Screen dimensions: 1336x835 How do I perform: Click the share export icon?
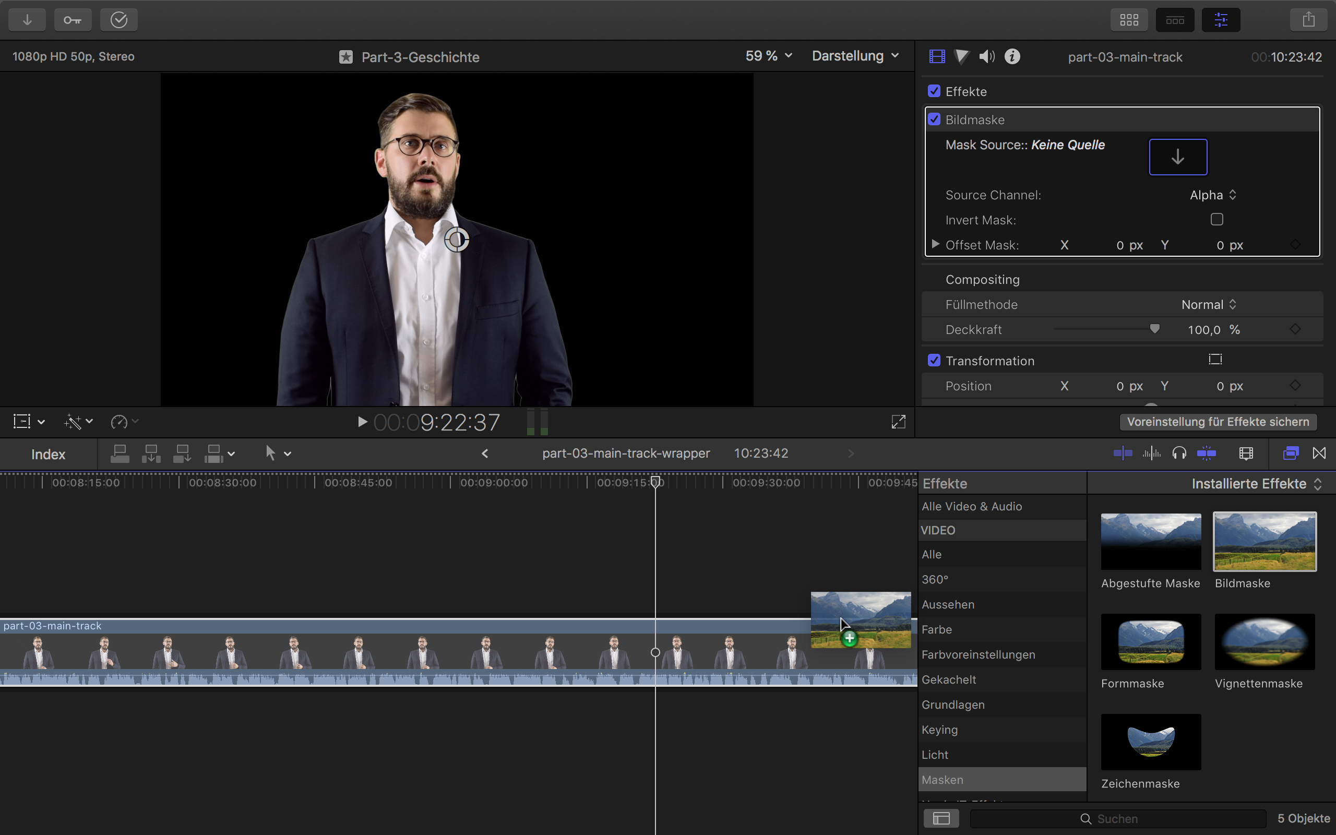pos(1308,20)
